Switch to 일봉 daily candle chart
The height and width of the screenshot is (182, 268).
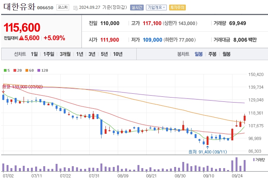[198, 54]
